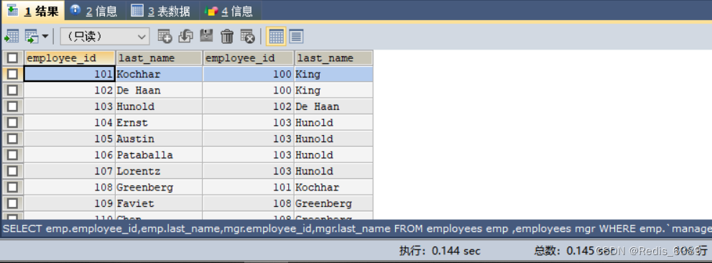
Task: Click the 执行: 0.144 sec status entry
Action: coord(440,251)
